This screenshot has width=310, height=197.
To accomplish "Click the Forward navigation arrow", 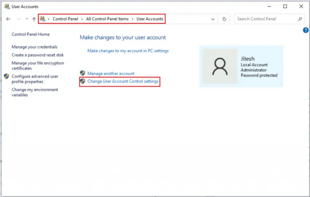I will coord(18,19).
